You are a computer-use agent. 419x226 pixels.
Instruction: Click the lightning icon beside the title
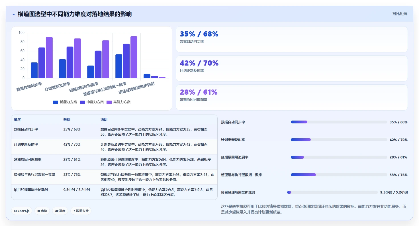click(14, 14)
